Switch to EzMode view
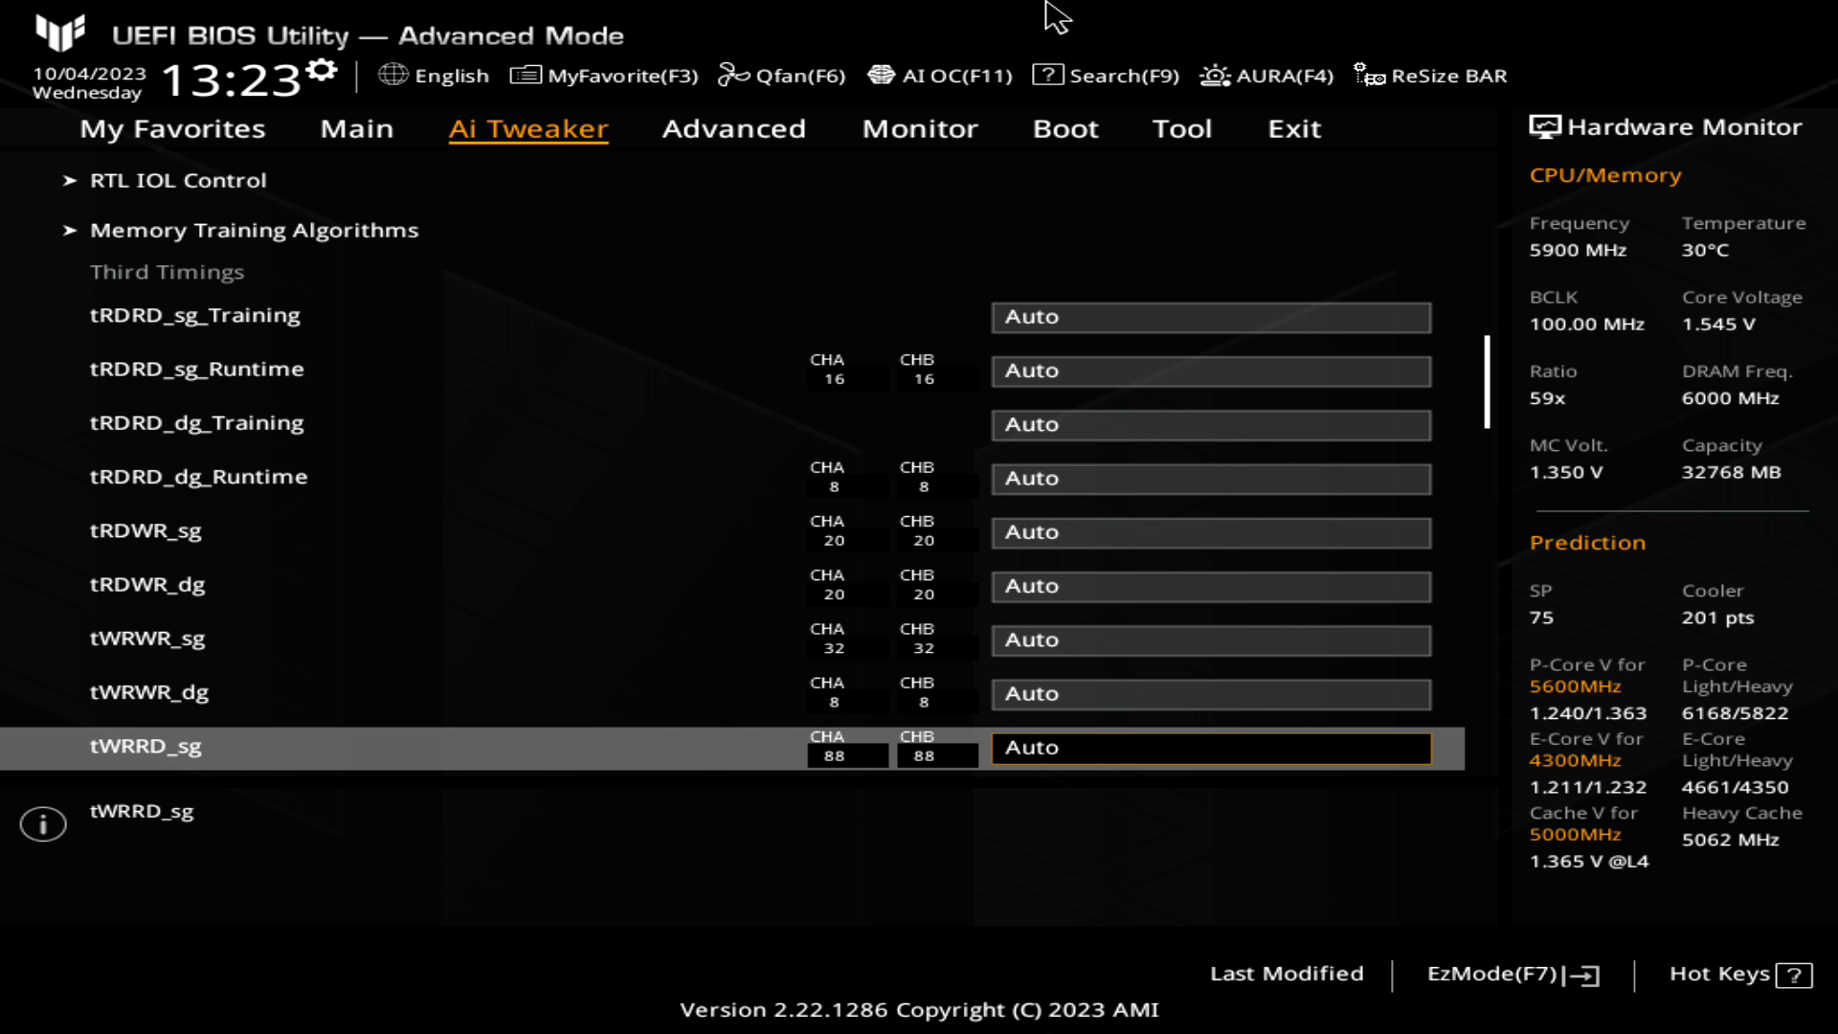 (1509, 974)
